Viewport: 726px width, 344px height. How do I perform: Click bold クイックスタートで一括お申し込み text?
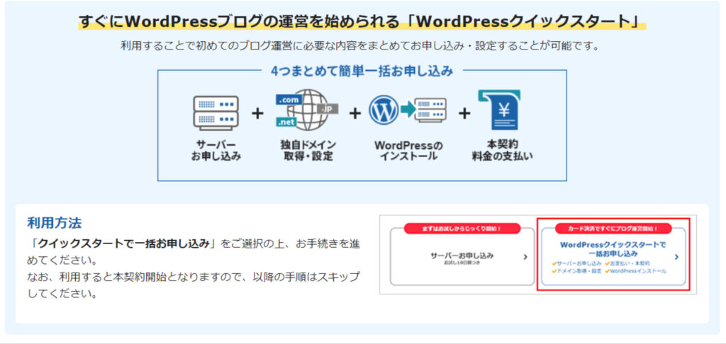point(124,243)
